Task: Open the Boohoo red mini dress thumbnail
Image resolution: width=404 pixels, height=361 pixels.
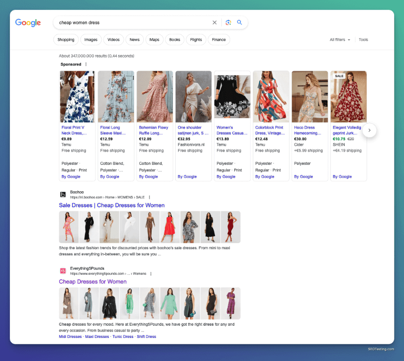Action: pyautogui.click(x=170, y=227)
